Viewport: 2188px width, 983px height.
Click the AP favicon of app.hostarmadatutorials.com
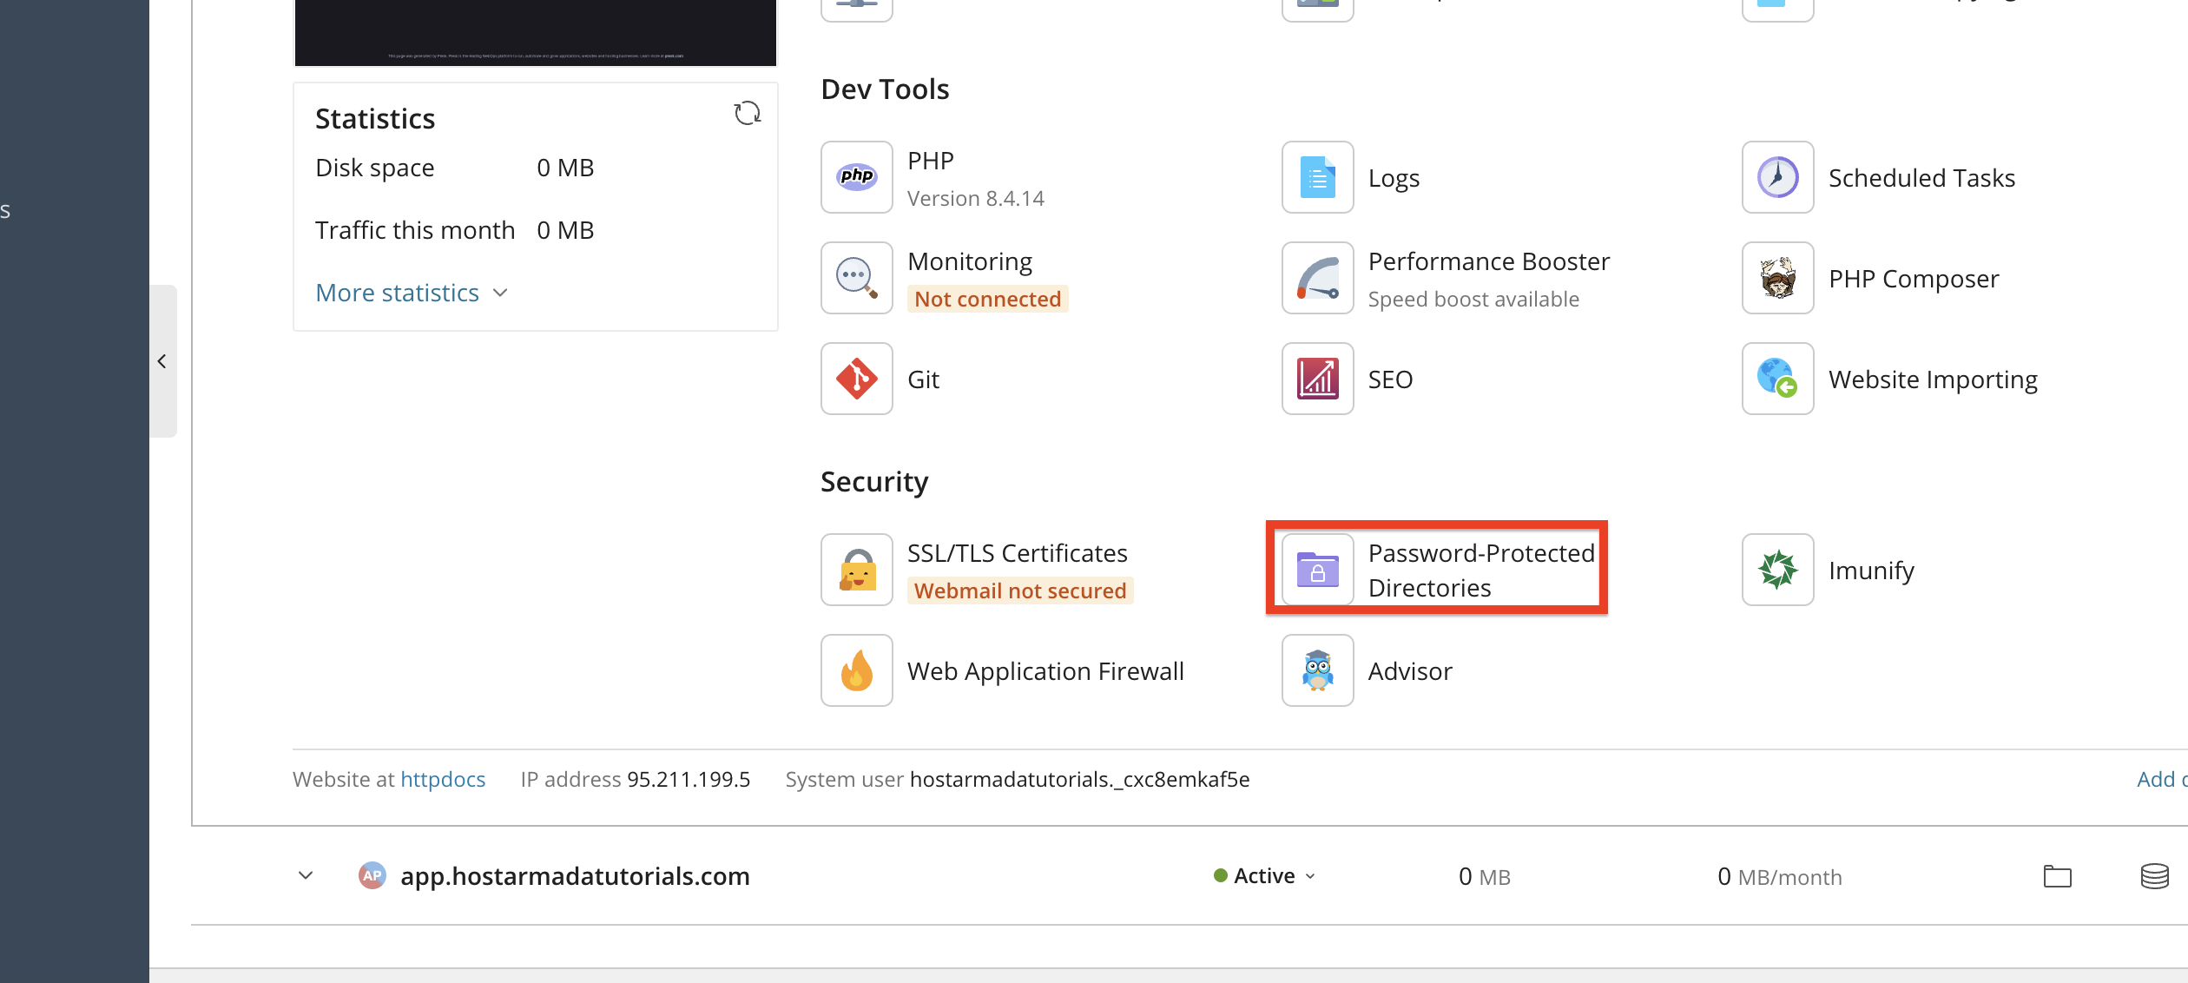click(372, 875)
